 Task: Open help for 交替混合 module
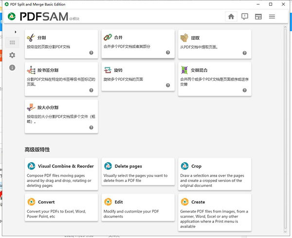pos(245,91)
